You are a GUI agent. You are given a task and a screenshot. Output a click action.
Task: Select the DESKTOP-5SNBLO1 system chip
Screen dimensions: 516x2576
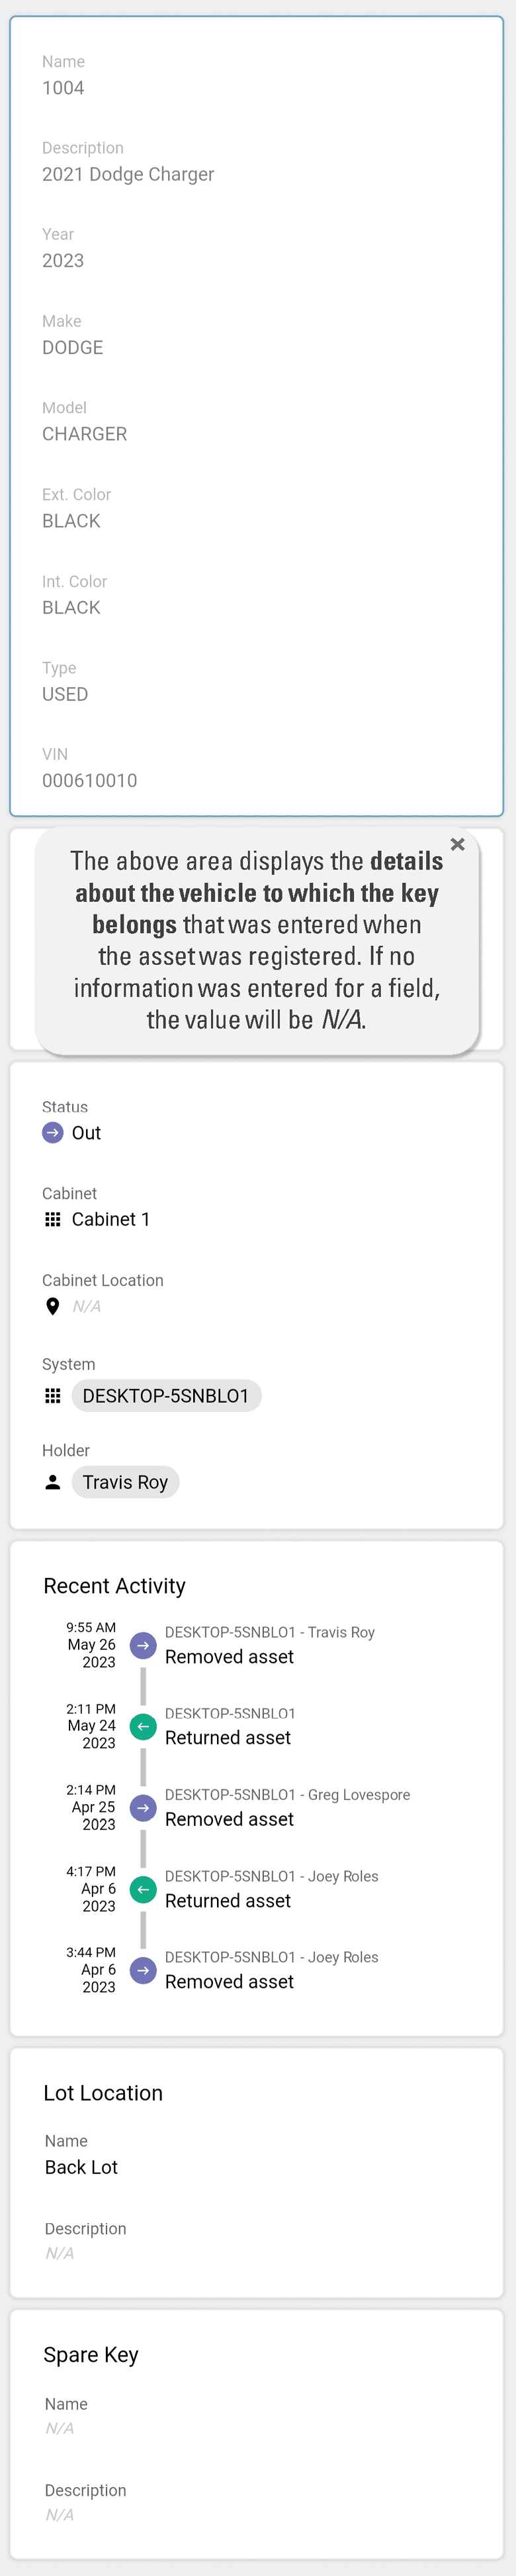165,1395
